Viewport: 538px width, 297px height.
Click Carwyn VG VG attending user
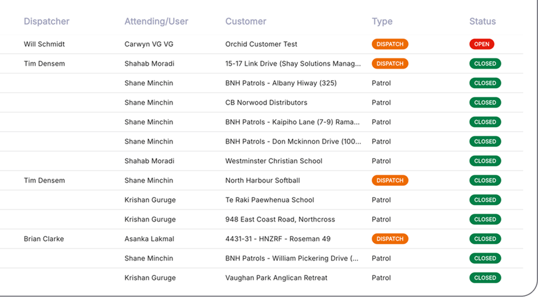coord(149,44)
